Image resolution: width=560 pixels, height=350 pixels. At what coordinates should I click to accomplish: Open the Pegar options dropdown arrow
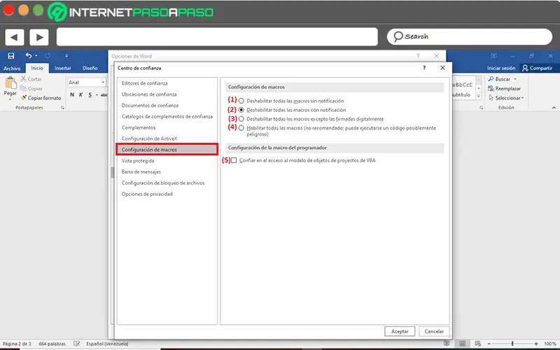(10, 99)
